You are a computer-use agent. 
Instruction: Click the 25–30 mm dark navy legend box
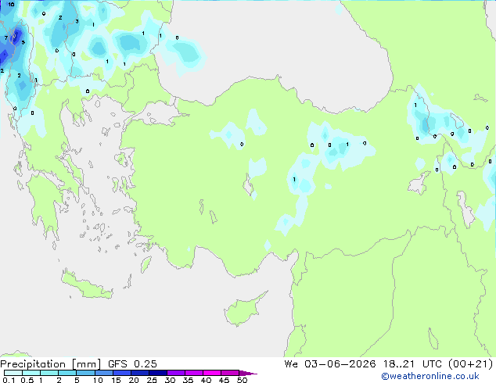coord(157,373)
